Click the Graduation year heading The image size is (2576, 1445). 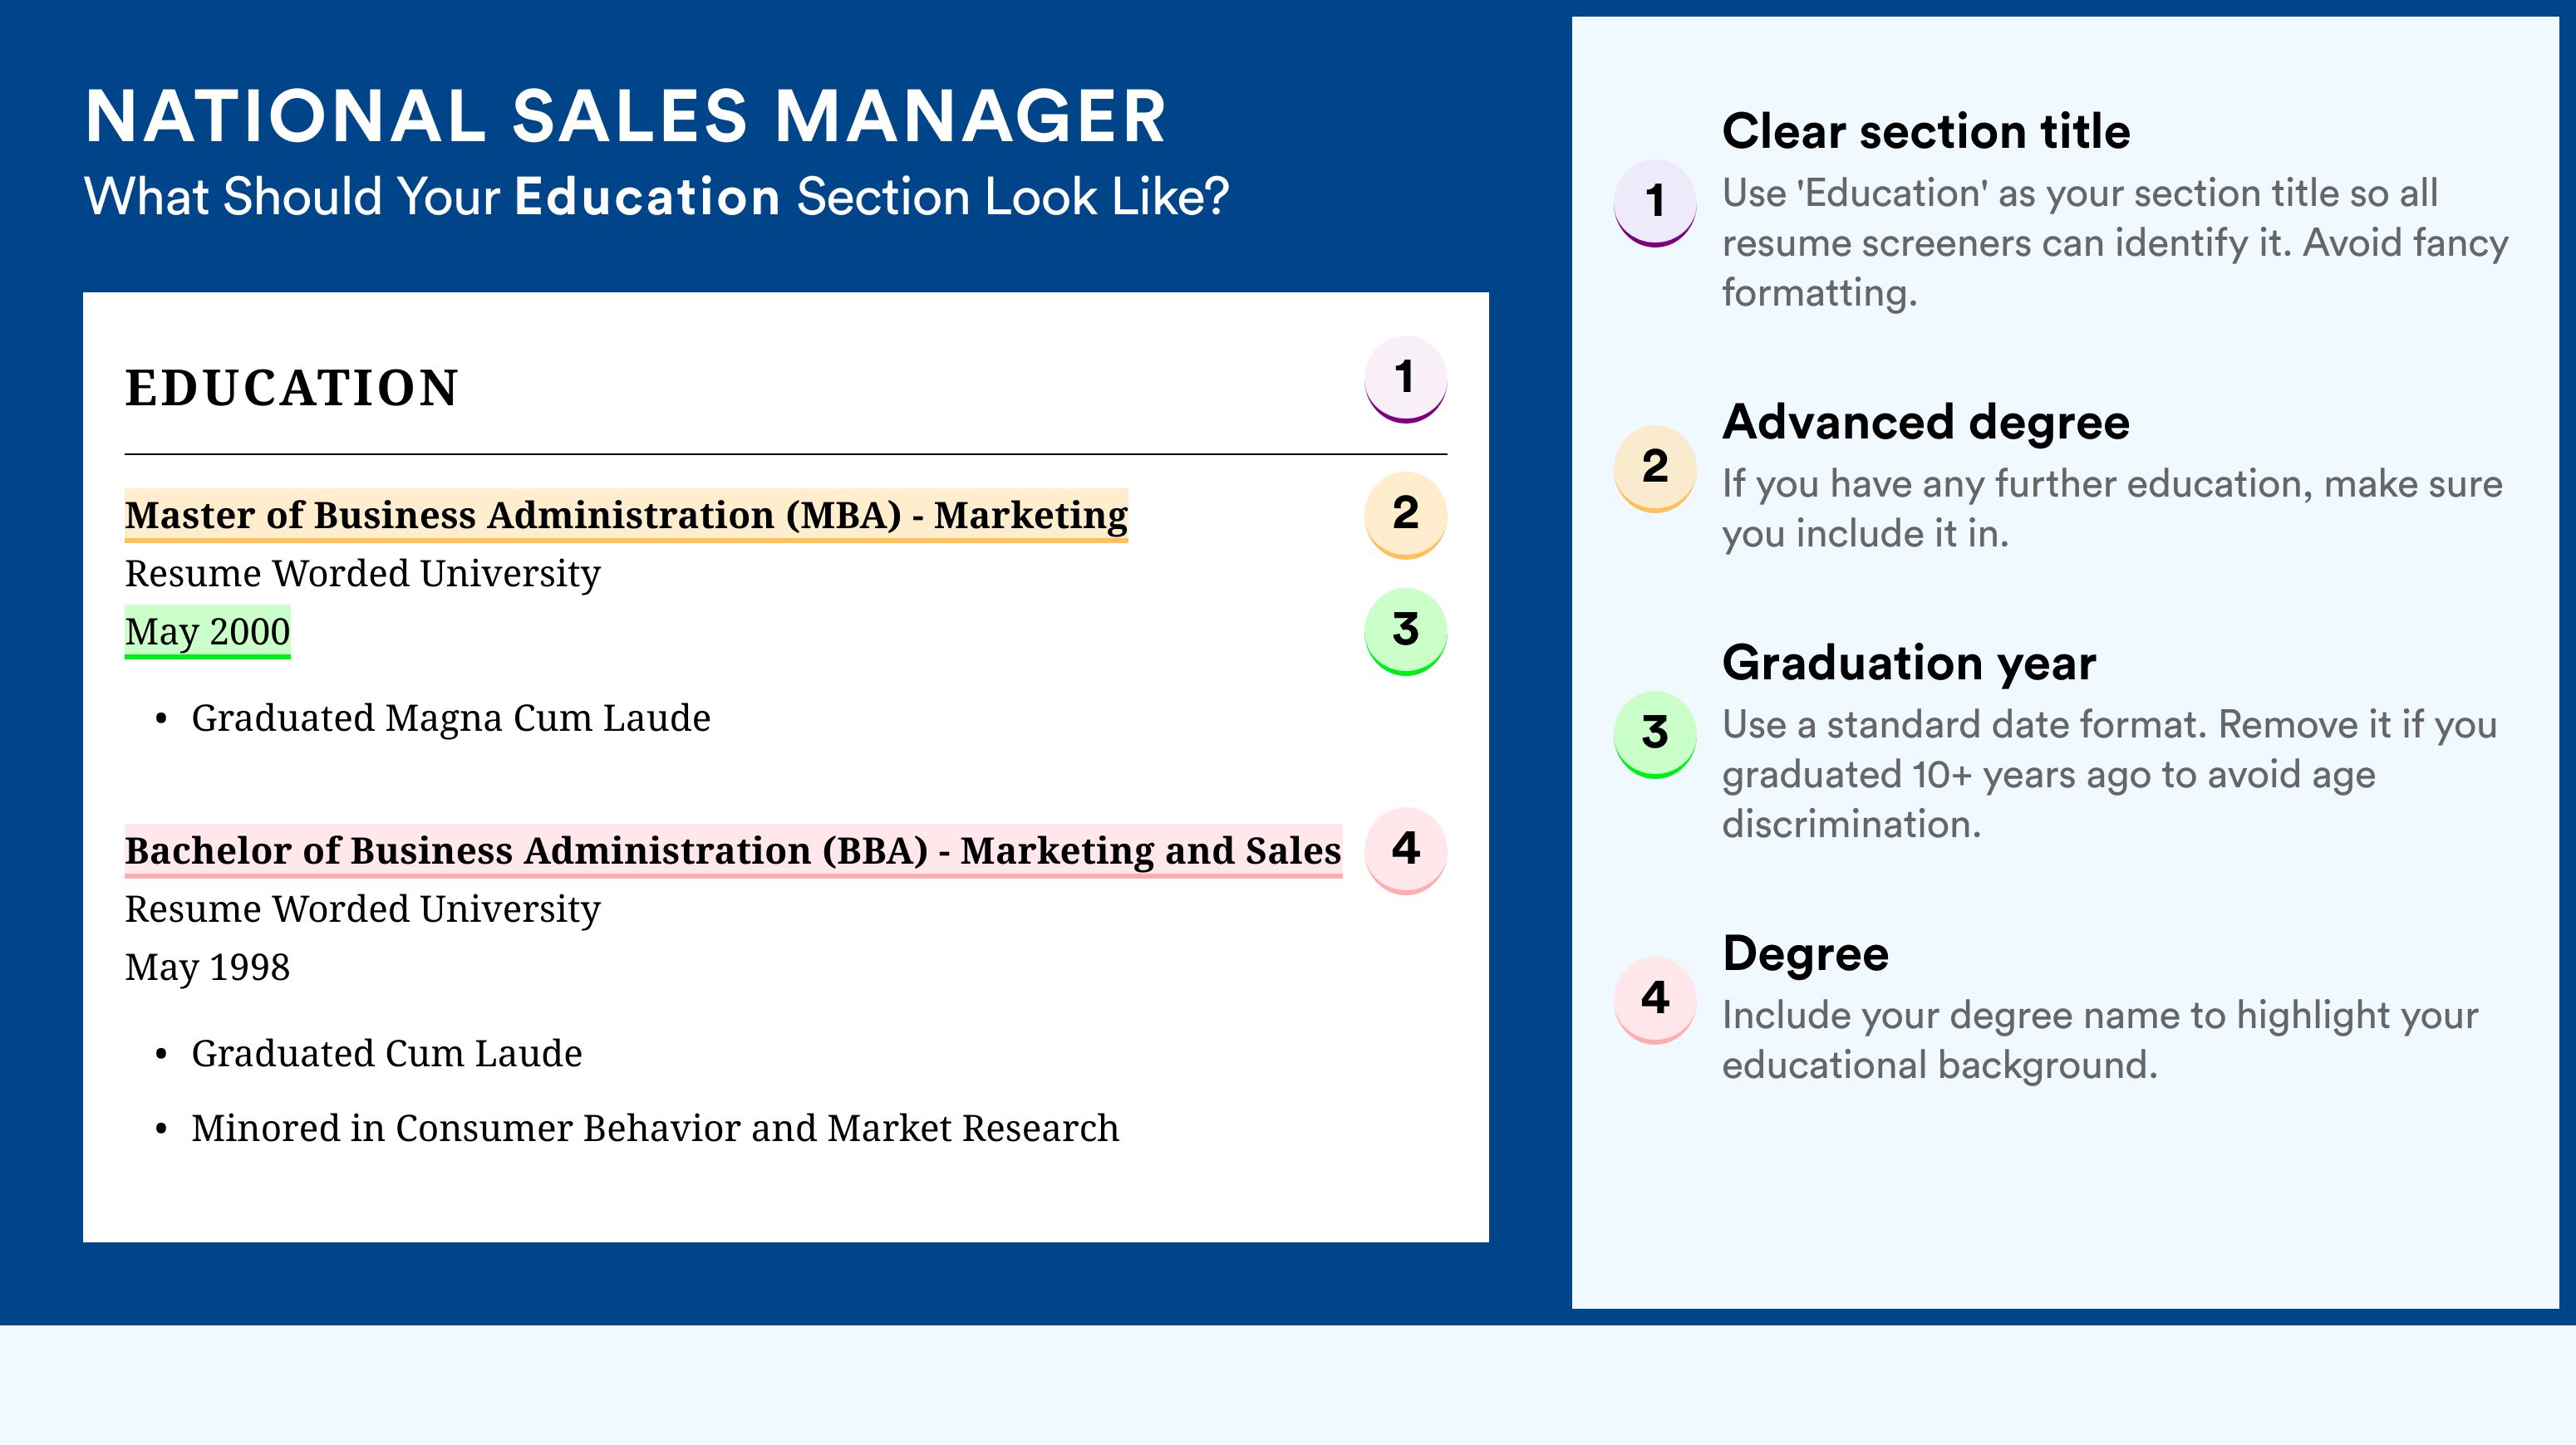[1909, 663]
